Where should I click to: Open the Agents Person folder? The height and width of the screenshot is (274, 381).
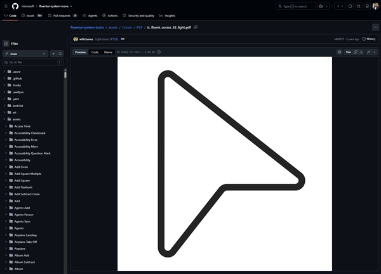(x=24, y=214)
